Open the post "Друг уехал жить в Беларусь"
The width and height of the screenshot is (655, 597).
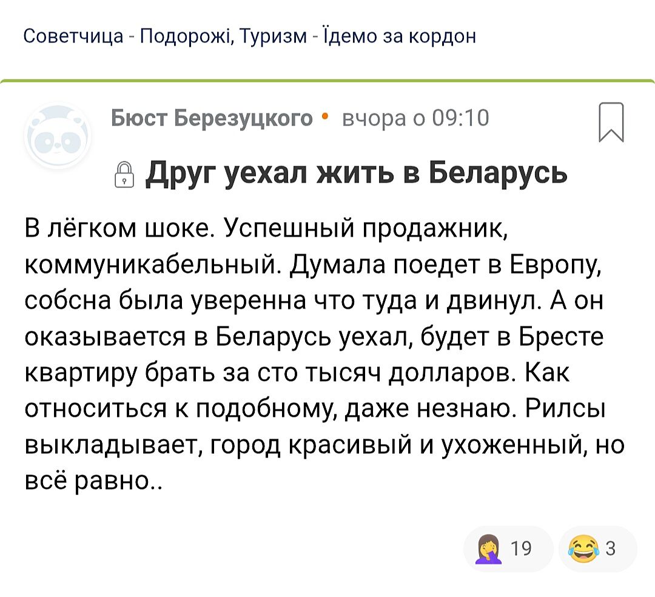coord(357,174)
